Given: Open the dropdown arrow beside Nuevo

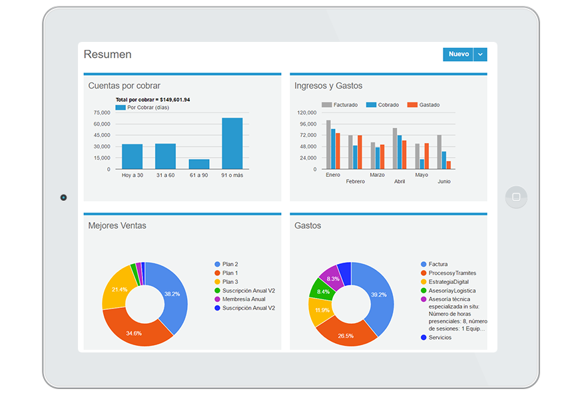Looking at the screenshot, I should coord(480,55).
